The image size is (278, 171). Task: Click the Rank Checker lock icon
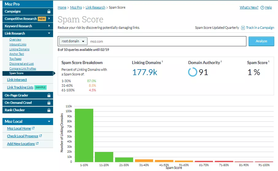pyautogui.click(x=49, y=110)
